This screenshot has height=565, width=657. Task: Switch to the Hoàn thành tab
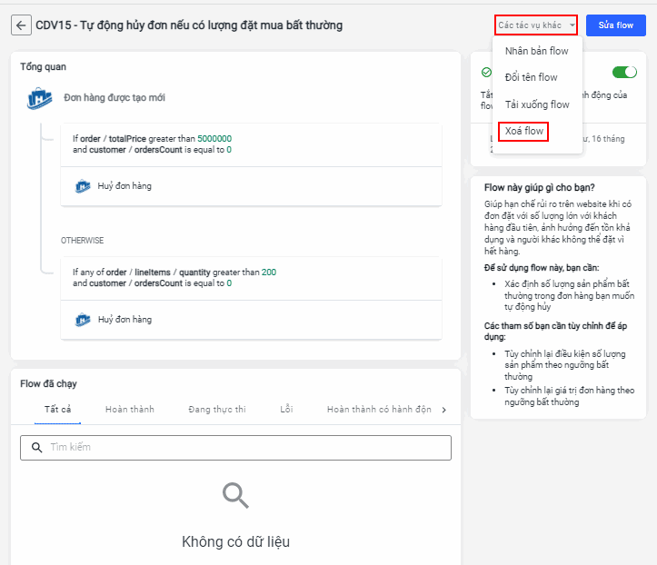point(130,410)
